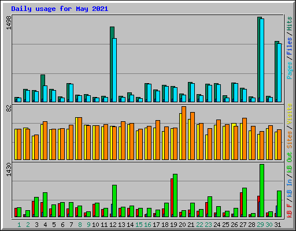Click day 30 on the x-axis
This screenshot has width=296, height=231.
coord(269,225)
